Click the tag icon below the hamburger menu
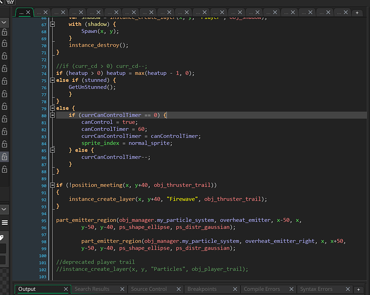The width and height of the screenshot is (370, 295). click(2, 237)
